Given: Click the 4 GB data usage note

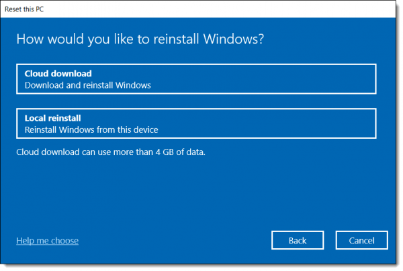Looking at the screenshot, I should [x=111, y=152].
